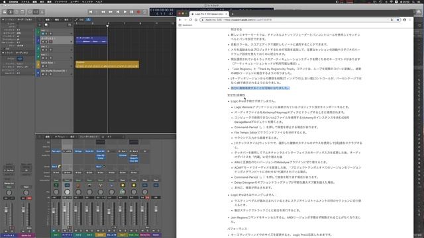Click the Pause transport button
This screenshot has height=238, width=424.
pyautogui.click(x=132, y=12)
